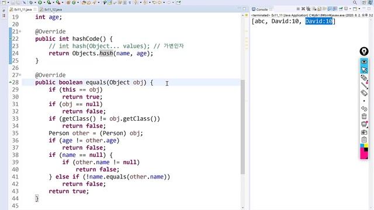
Task: Click the trash clear-all icon in overlay
Action: (364, 117)
